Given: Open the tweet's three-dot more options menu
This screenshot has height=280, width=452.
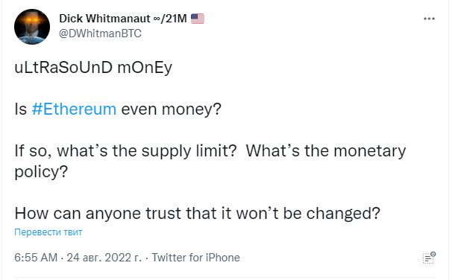Looking at the screenshot, I should coord(429,19).
